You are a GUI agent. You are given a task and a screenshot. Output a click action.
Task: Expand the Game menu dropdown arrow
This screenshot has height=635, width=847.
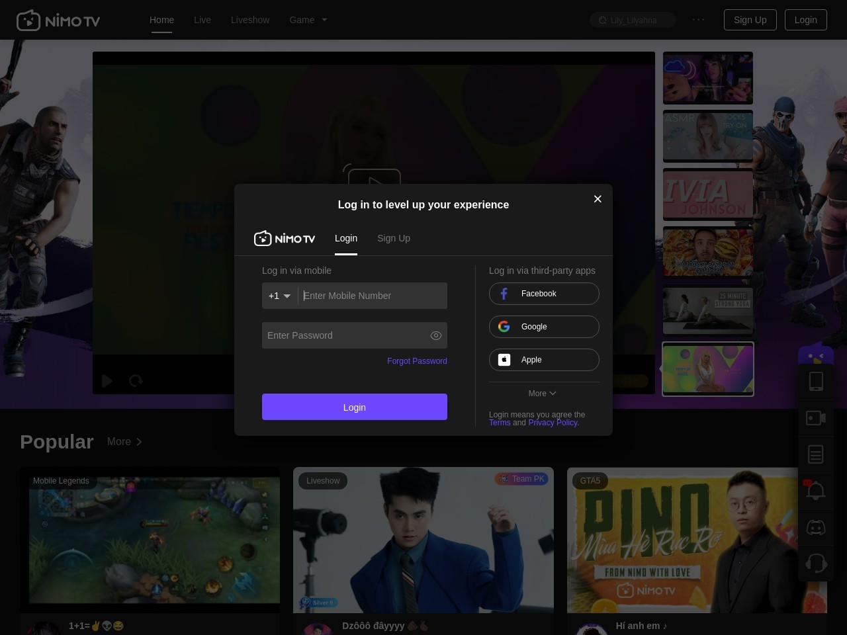point(324,20)
